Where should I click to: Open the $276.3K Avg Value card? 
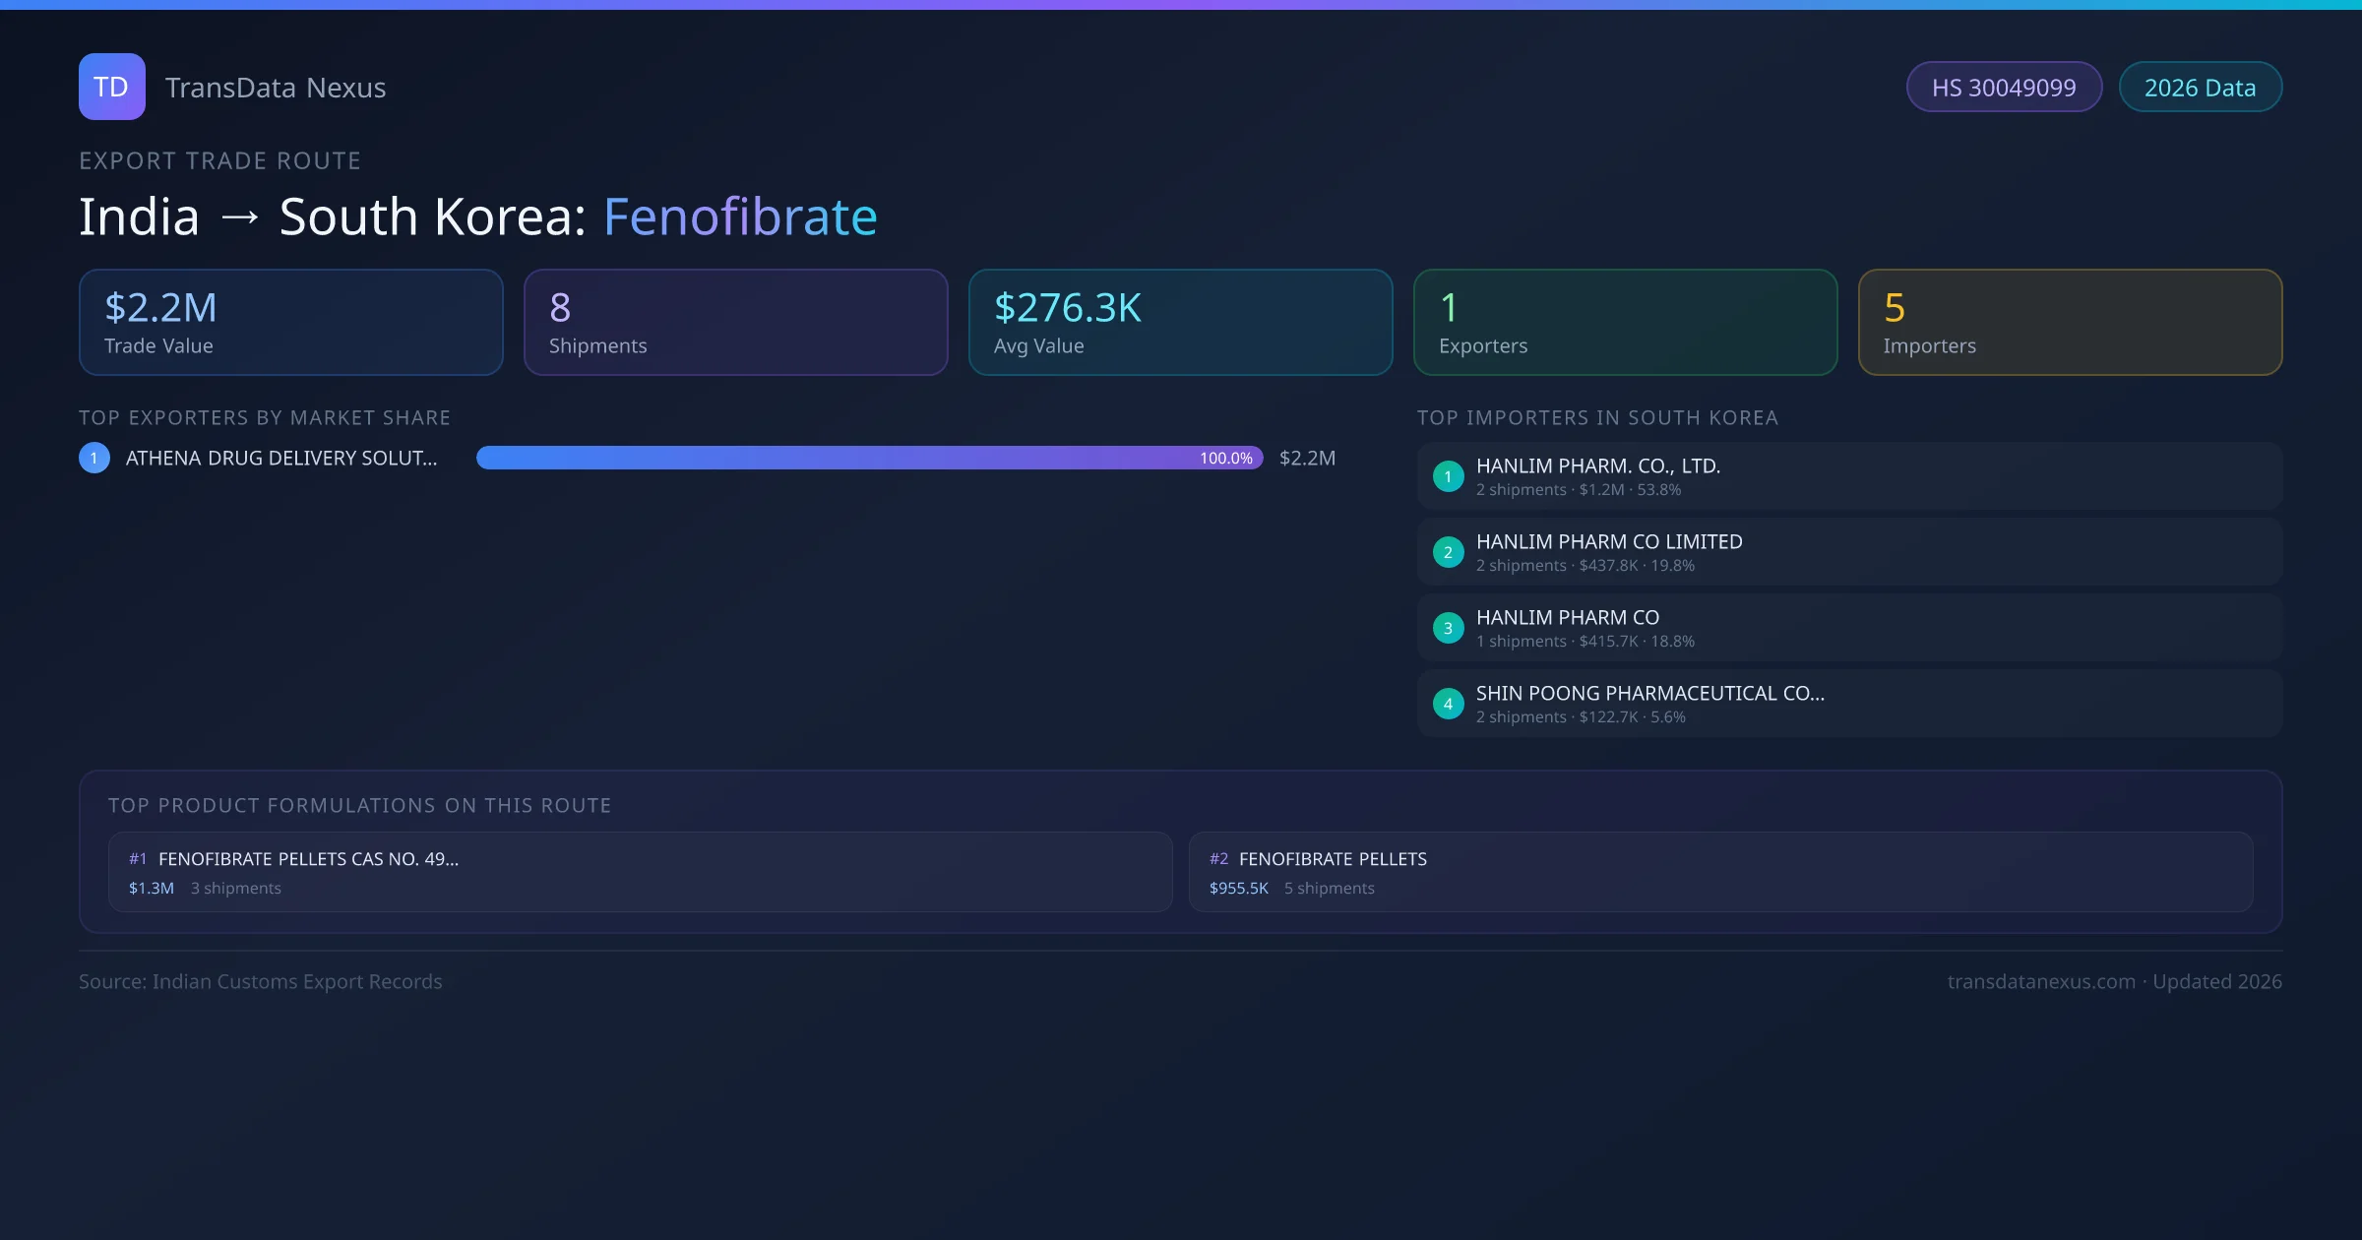pyautogui.click(x=1180, y=323)
